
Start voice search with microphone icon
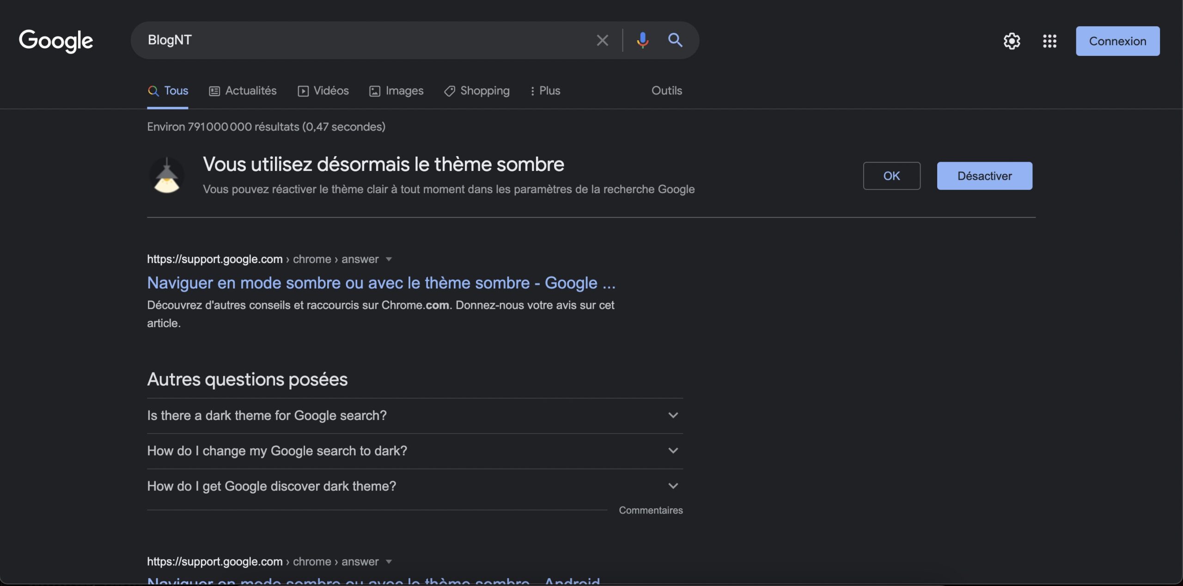point(642,40)
